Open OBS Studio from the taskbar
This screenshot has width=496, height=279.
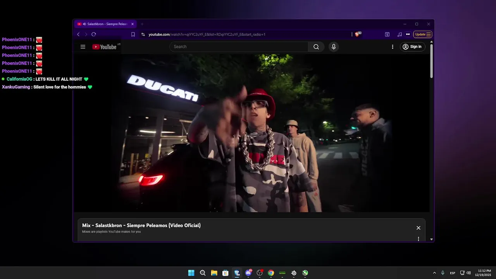point(260,273)
